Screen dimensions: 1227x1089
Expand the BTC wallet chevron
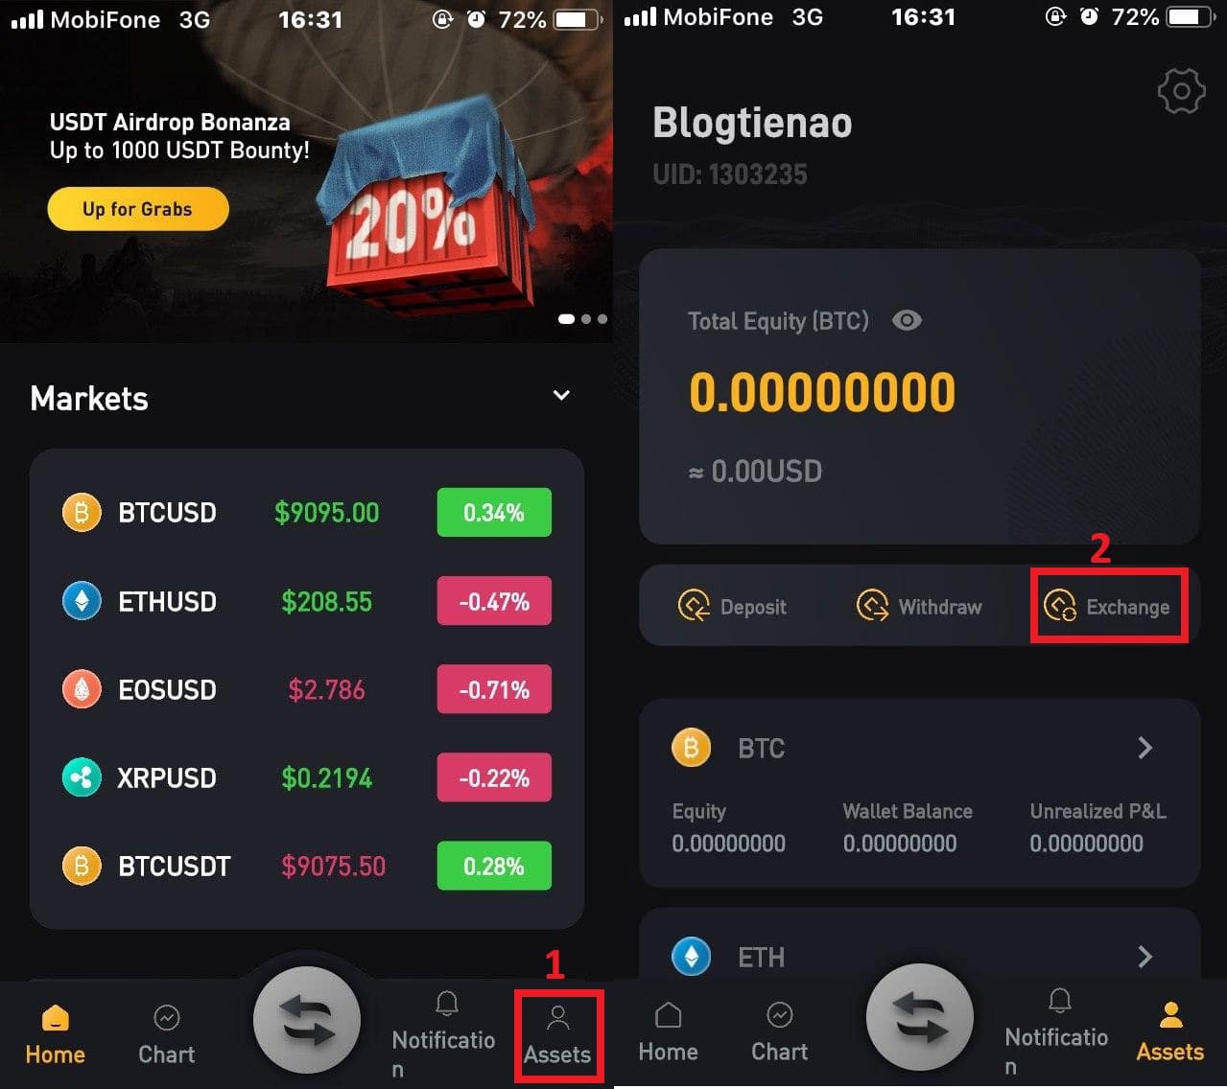coord(1144,748)
